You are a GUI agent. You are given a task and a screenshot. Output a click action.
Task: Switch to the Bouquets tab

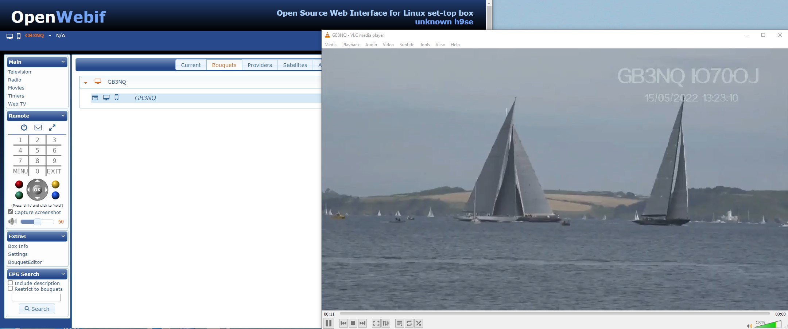click(x=224, y=65)
